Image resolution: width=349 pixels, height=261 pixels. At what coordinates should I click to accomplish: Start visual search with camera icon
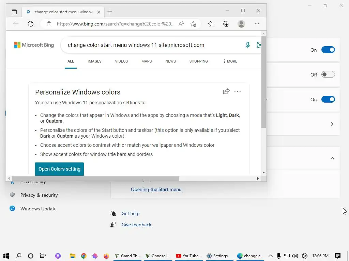(259, 45)
